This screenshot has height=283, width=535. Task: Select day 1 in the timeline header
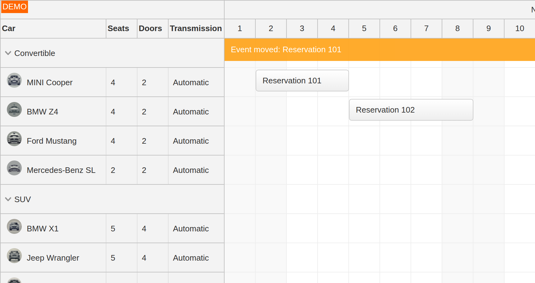coord(240,29)
